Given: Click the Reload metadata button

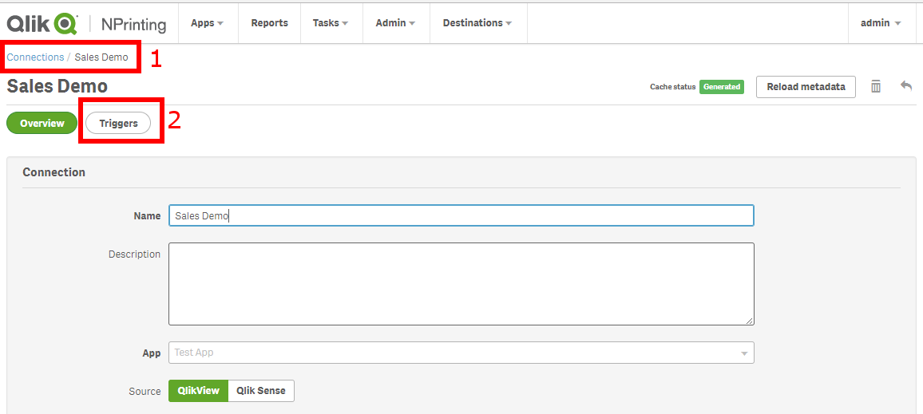Looking at the screenshot, I should pos(806,86).
